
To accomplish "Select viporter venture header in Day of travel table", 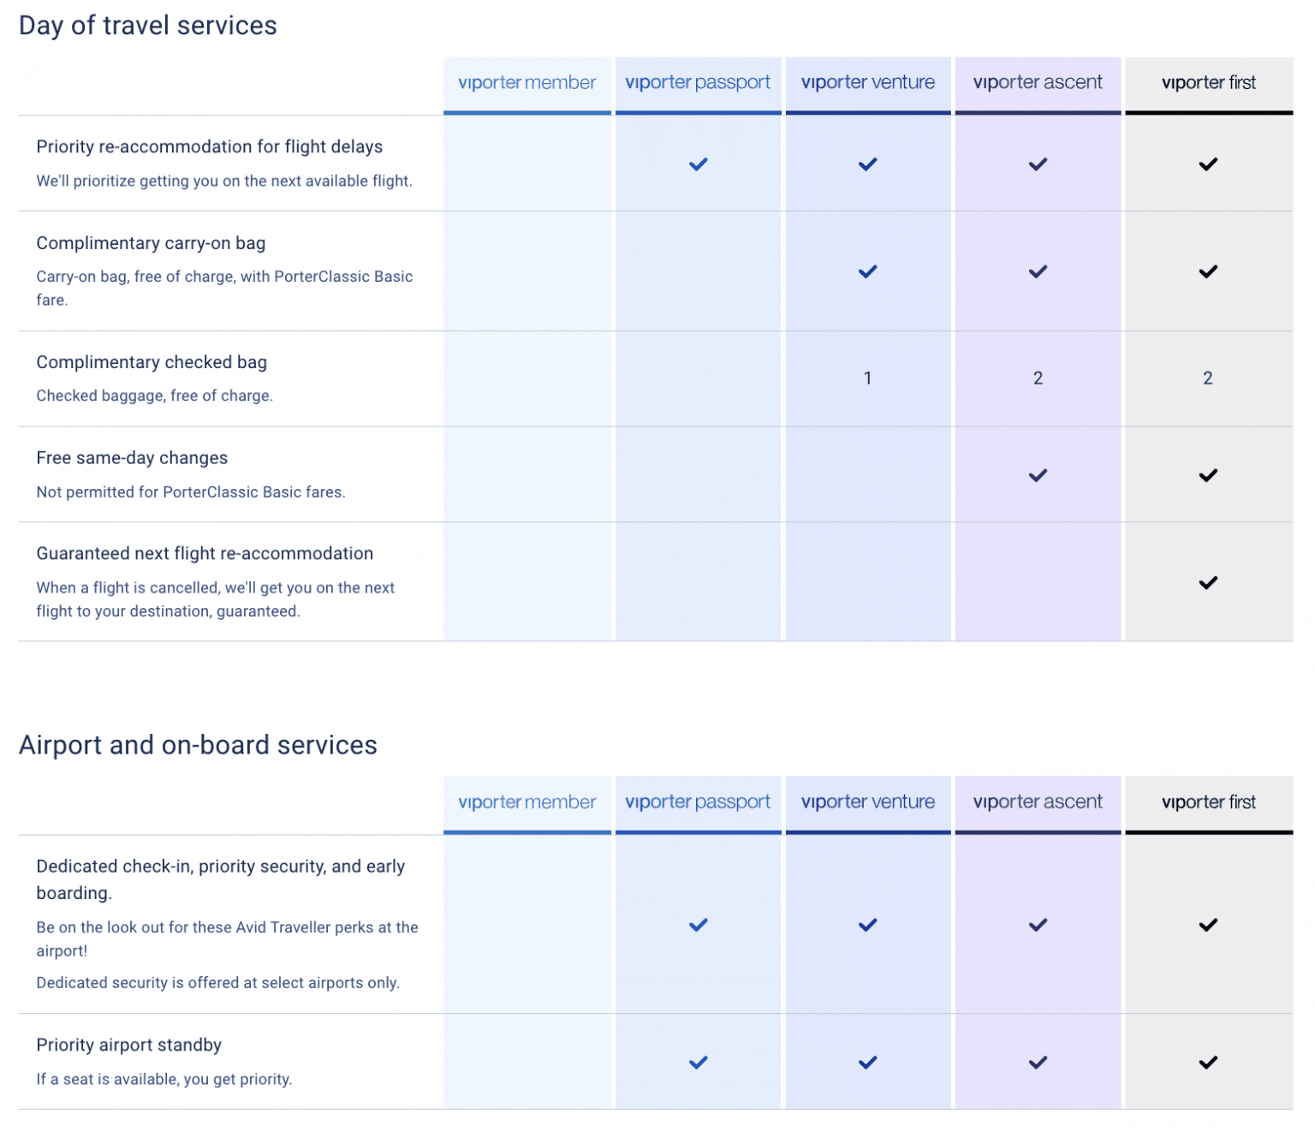I will [867, 83].
